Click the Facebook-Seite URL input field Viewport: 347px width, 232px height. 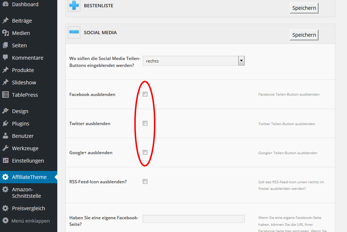coord(193,219)
